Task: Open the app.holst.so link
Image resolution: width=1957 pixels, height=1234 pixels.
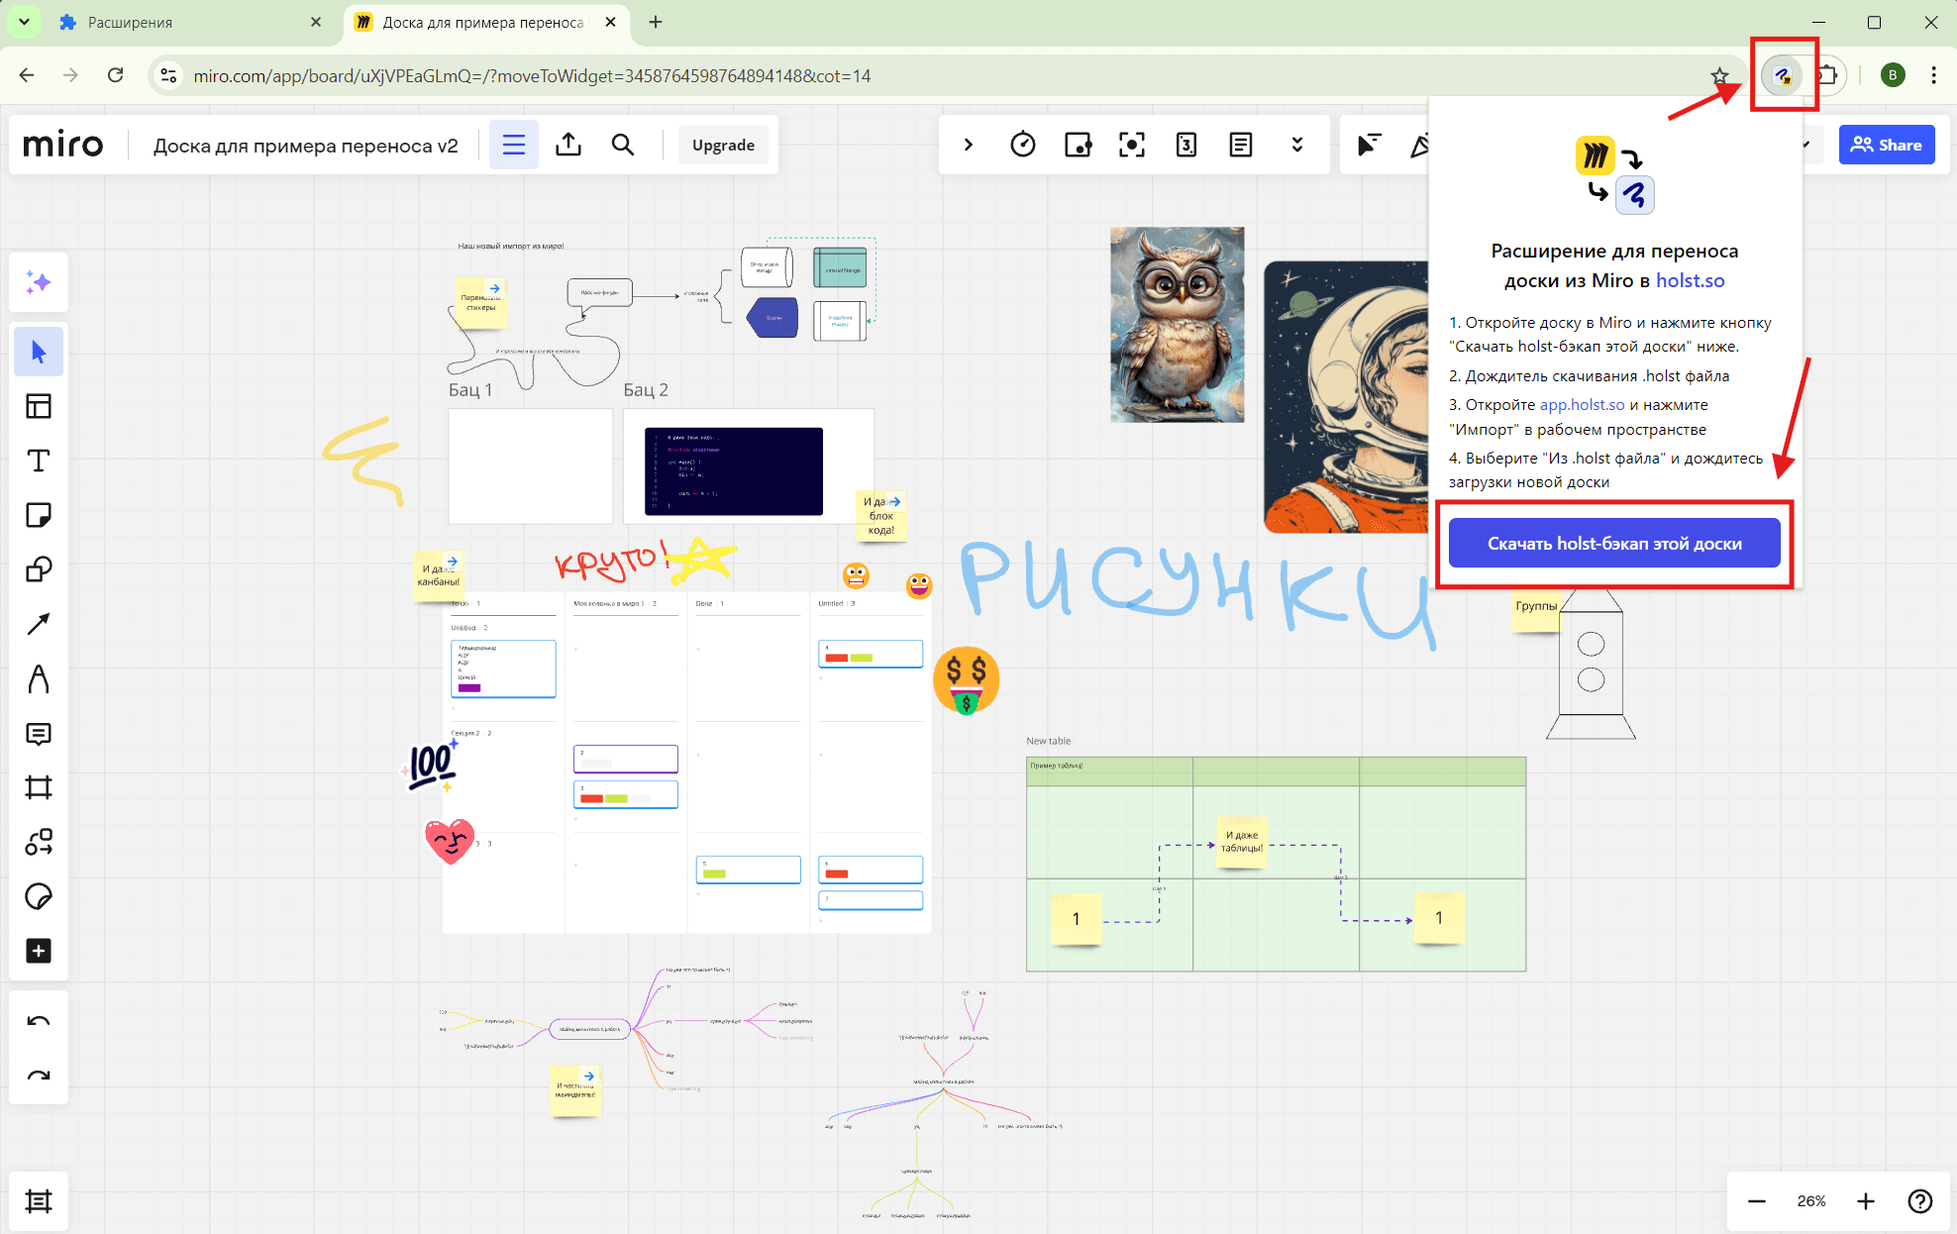Action: tap(1582, 404)
